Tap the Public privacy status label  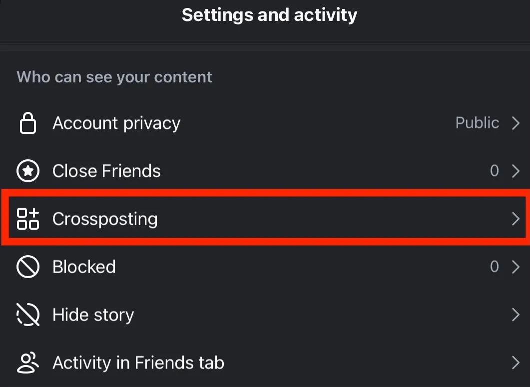click(x=477, y=123)
